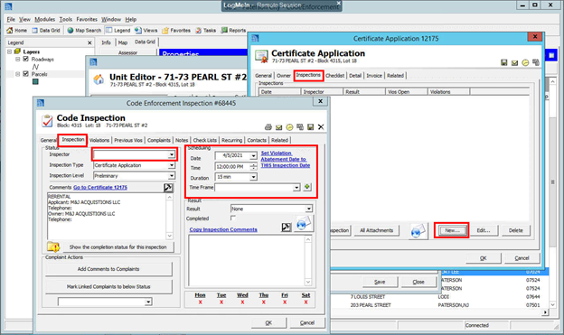Click the email envelope icon in Code Inspection header
Image resolution: width=564 pixels, height=335 pixels.
(x=278, y=127)
